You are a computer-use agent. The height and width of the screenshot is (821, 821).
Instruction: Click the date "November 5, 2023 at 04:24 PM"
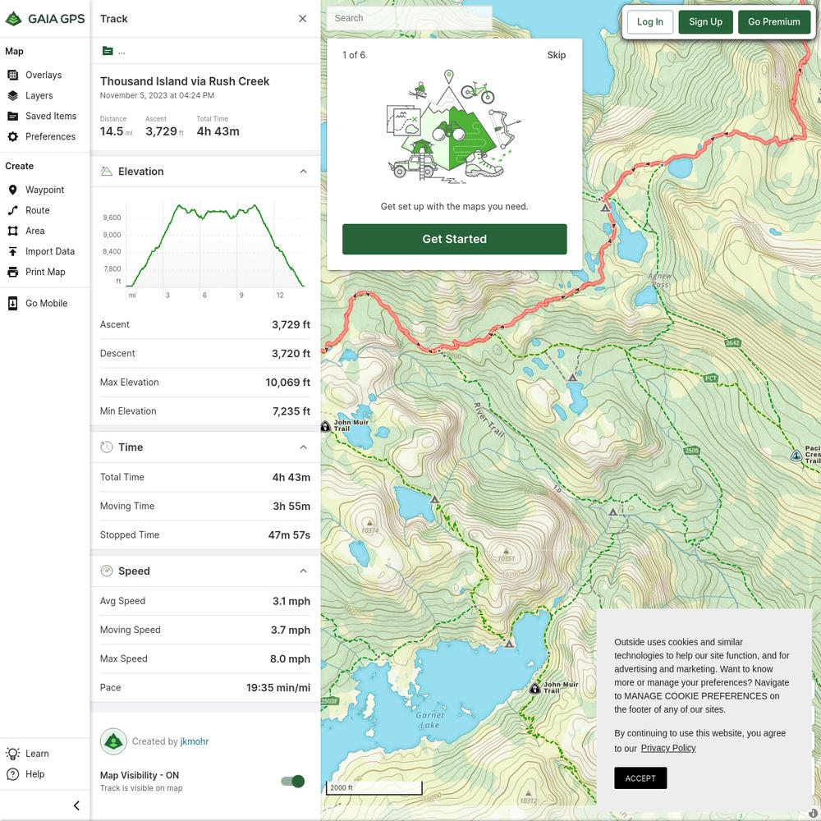click(x=157, y=95)
